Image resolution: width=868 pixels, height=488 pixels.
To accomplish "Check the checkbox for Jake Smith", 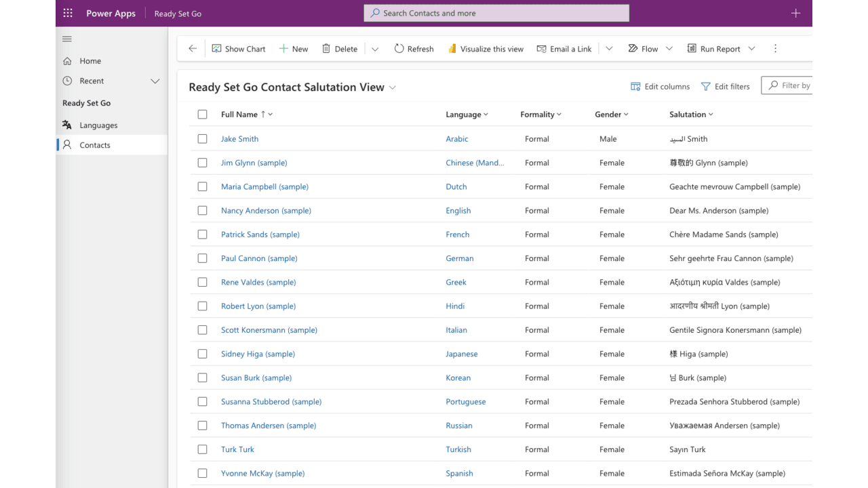I will point(202,138).
